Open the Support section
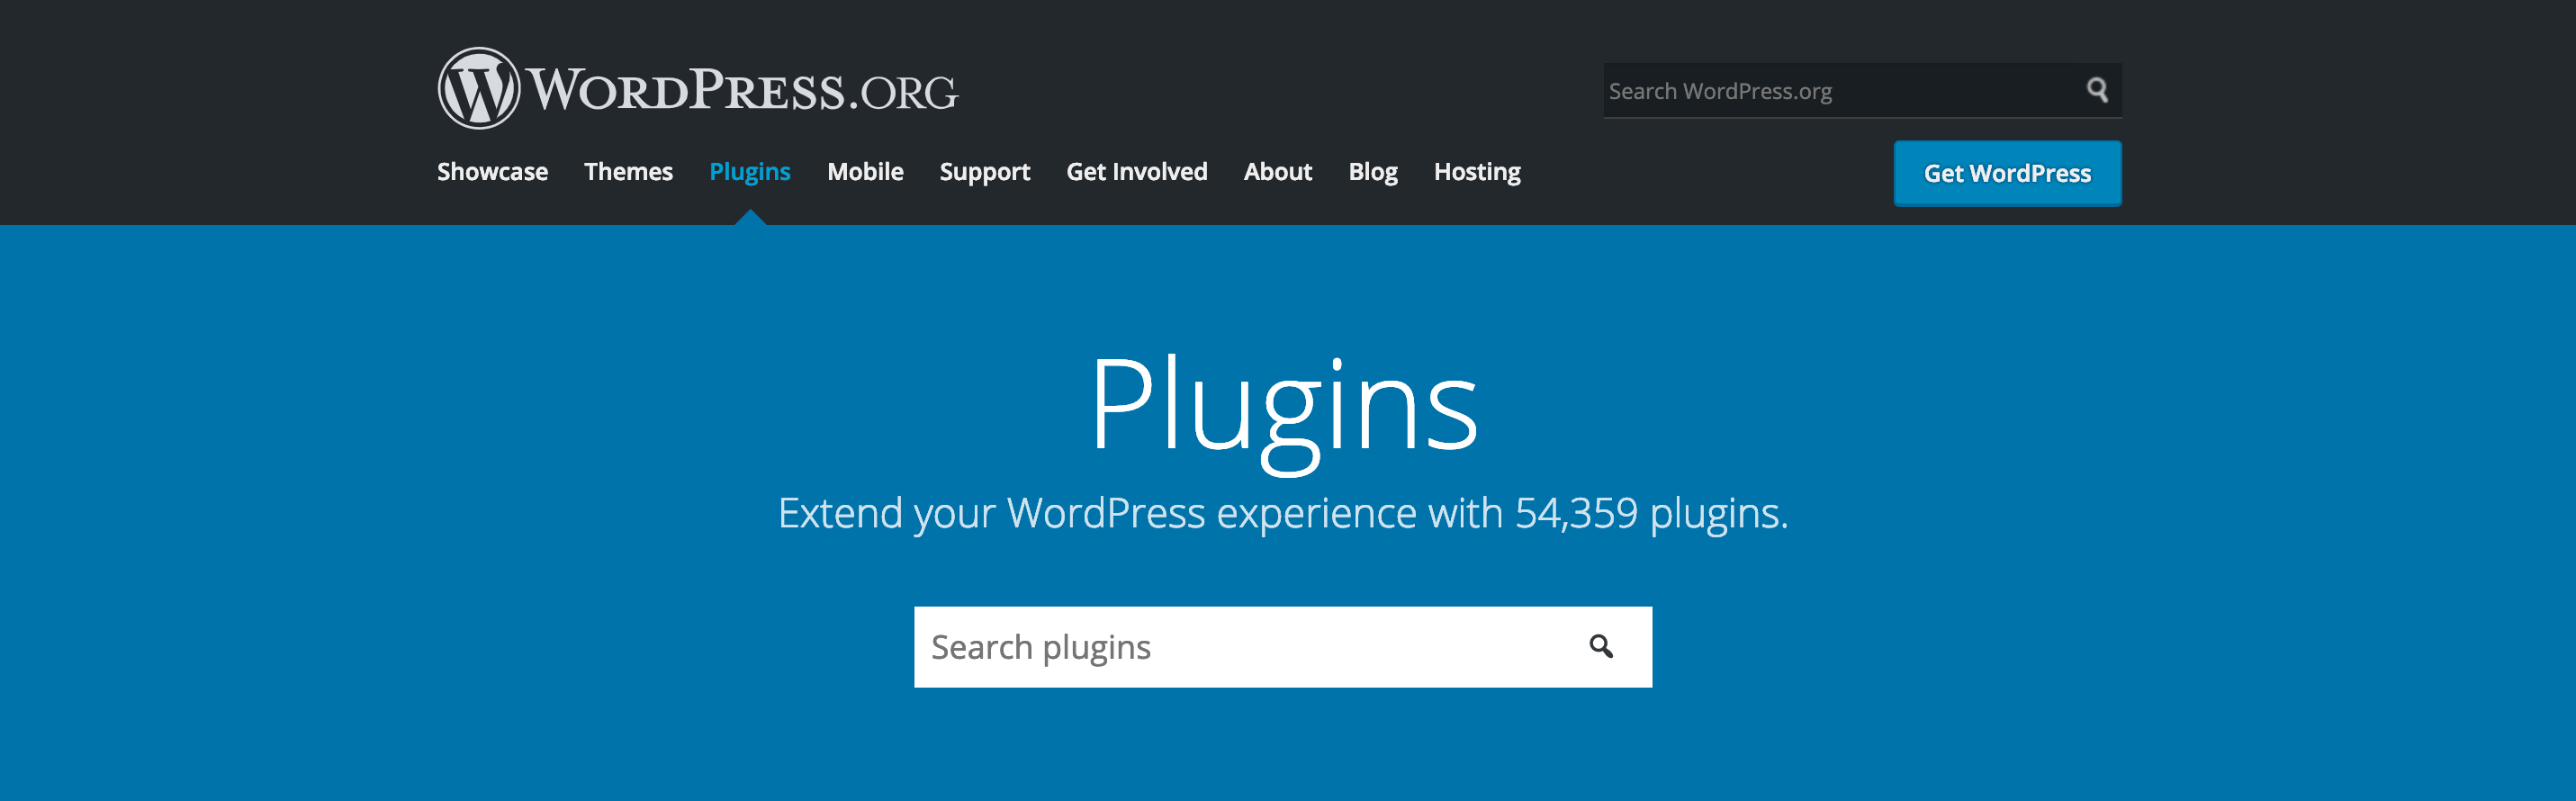The image size is (2576, 801). coord(984,172)
